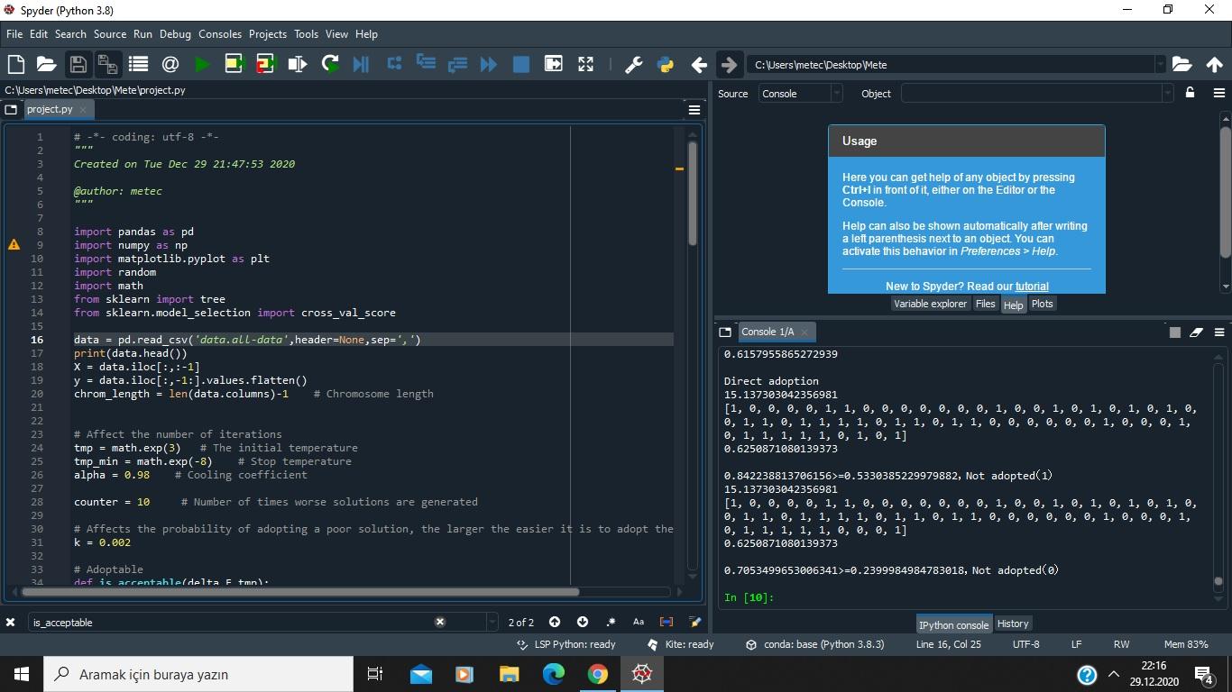Toggle regular expression search option
Image resolution: width=1232 pixels, height=692 pixels.
click(611, 622)
